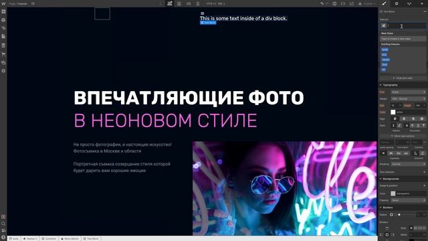Open the project Settings gear
Image resolution: width=428 pixels, height=241 pixels.
click(3, 71)
